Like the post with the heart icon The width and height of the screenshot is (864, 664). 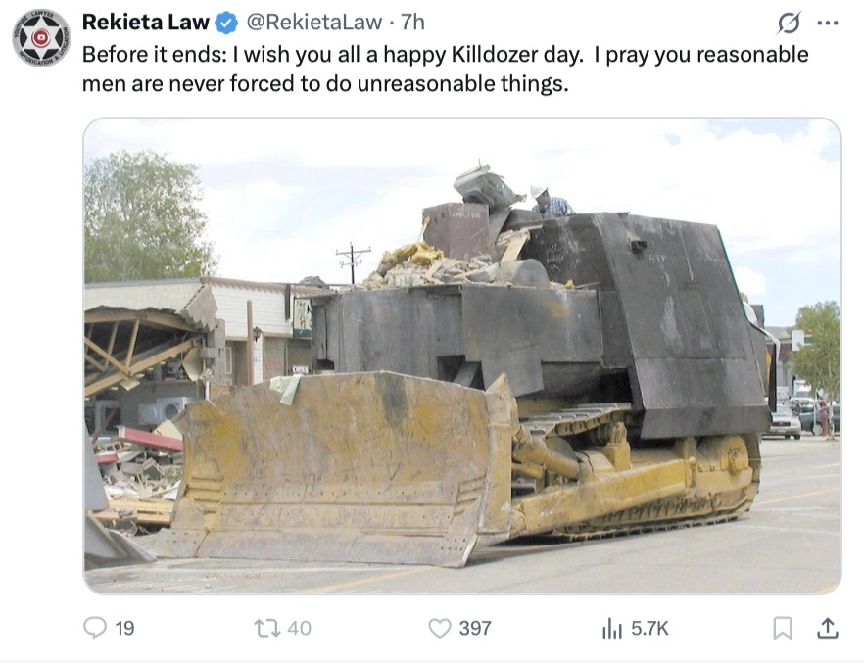(439, 628)
